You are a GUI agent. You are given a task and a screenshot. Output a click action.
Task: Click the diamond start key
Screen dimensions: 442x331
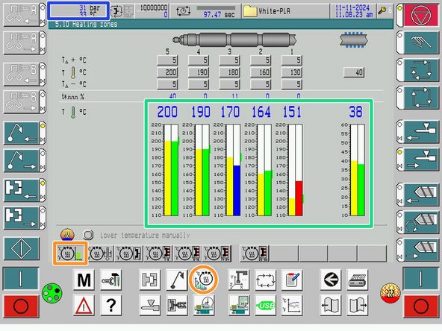21,248
